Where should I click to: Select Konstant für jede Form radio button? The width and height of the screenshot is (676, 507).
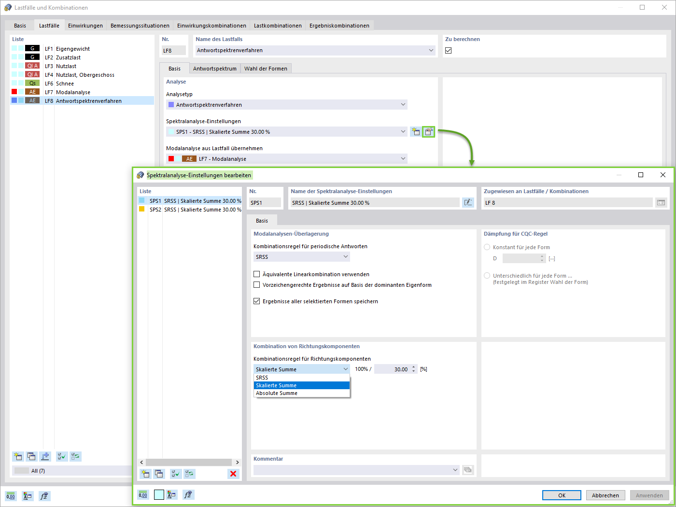point(487,247)
